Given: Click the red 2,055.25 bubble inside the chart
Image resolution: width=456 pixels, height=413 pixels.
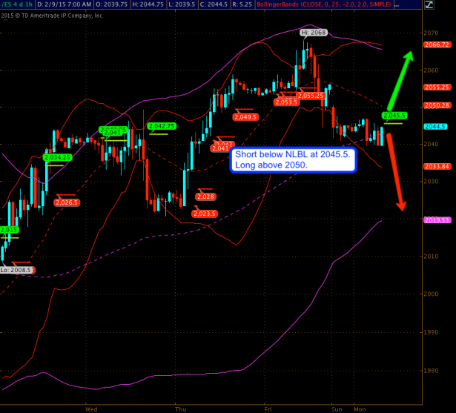Looking at the screenshot, I should click(311, 96).
